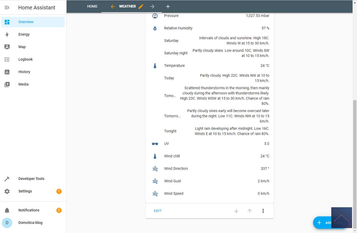The height and width of the screenshot is (233, 357).
Task: Move WEATHER tab right with arrow icon
Action: pos(152,6)
